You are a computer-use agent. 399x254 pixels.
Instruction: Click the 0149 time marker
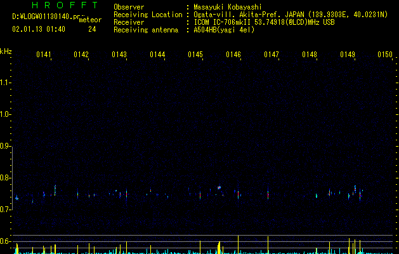pos(348,55)
